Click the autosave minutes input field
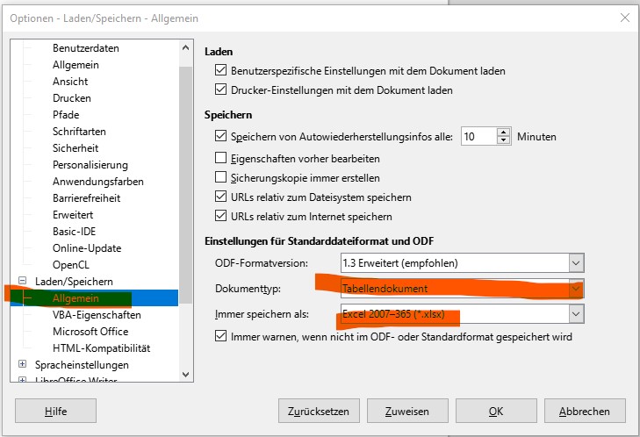 pos(478,137)
